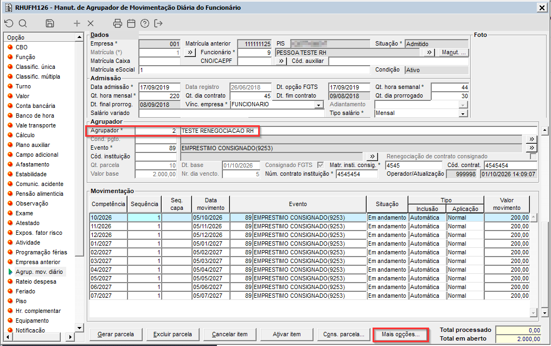The image size is (551, 346).
Task: Open the Pensão alimentícia option
Action: coord(40,194)
